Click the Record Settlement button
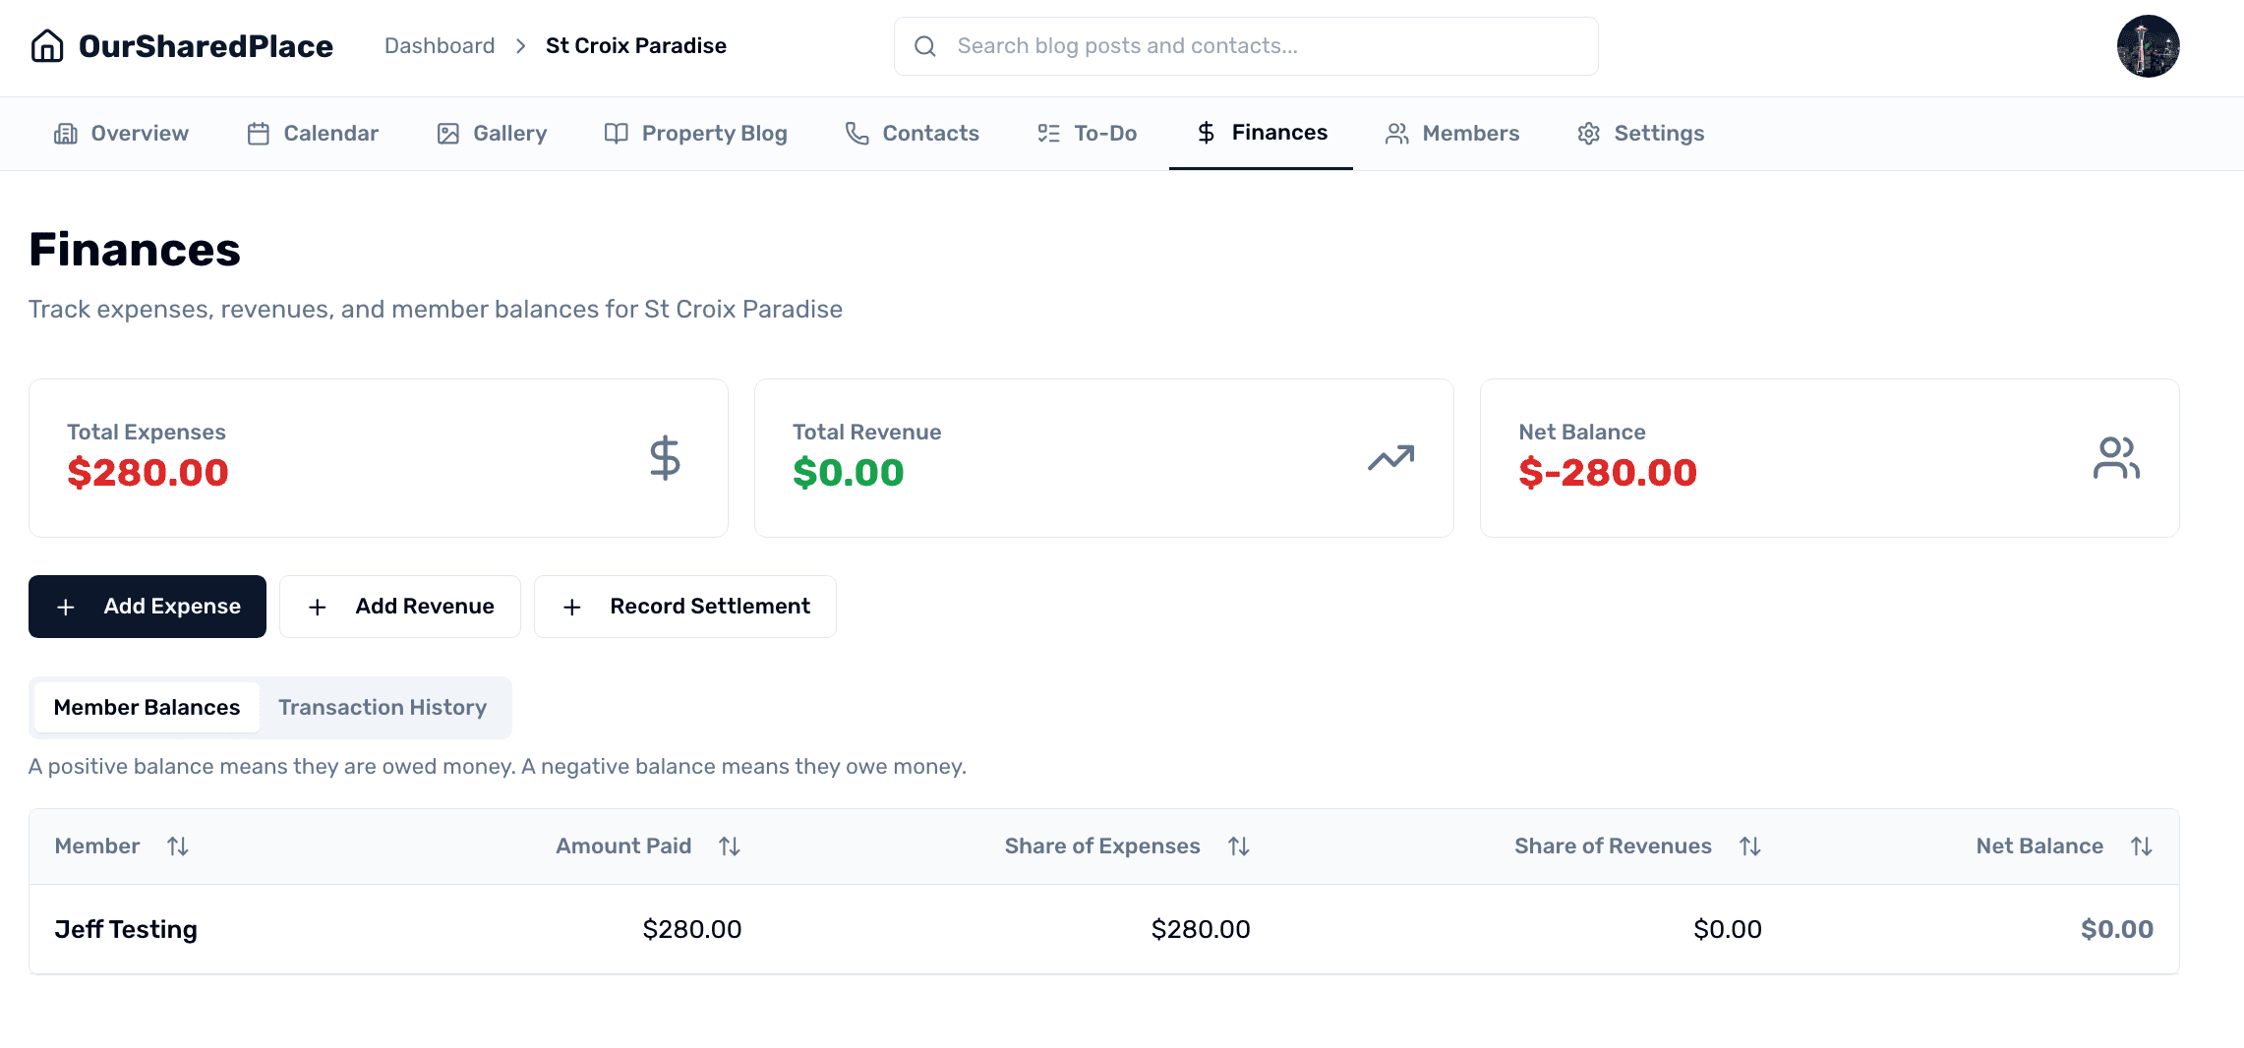Screen dimensions: 2244x1048 pyautogui.click(x=684, y=606)
